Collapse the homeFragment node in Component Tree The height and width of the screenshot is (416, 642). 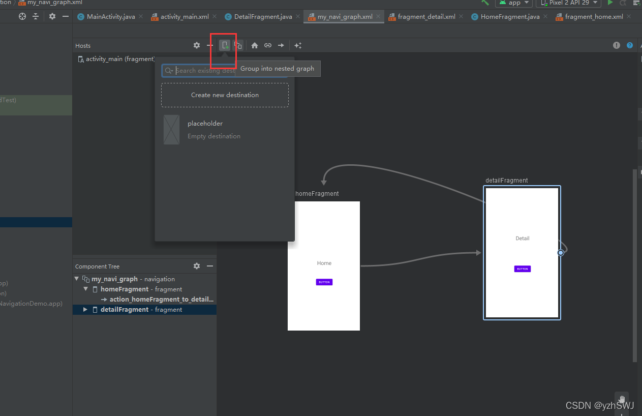(x=84, y=288)
